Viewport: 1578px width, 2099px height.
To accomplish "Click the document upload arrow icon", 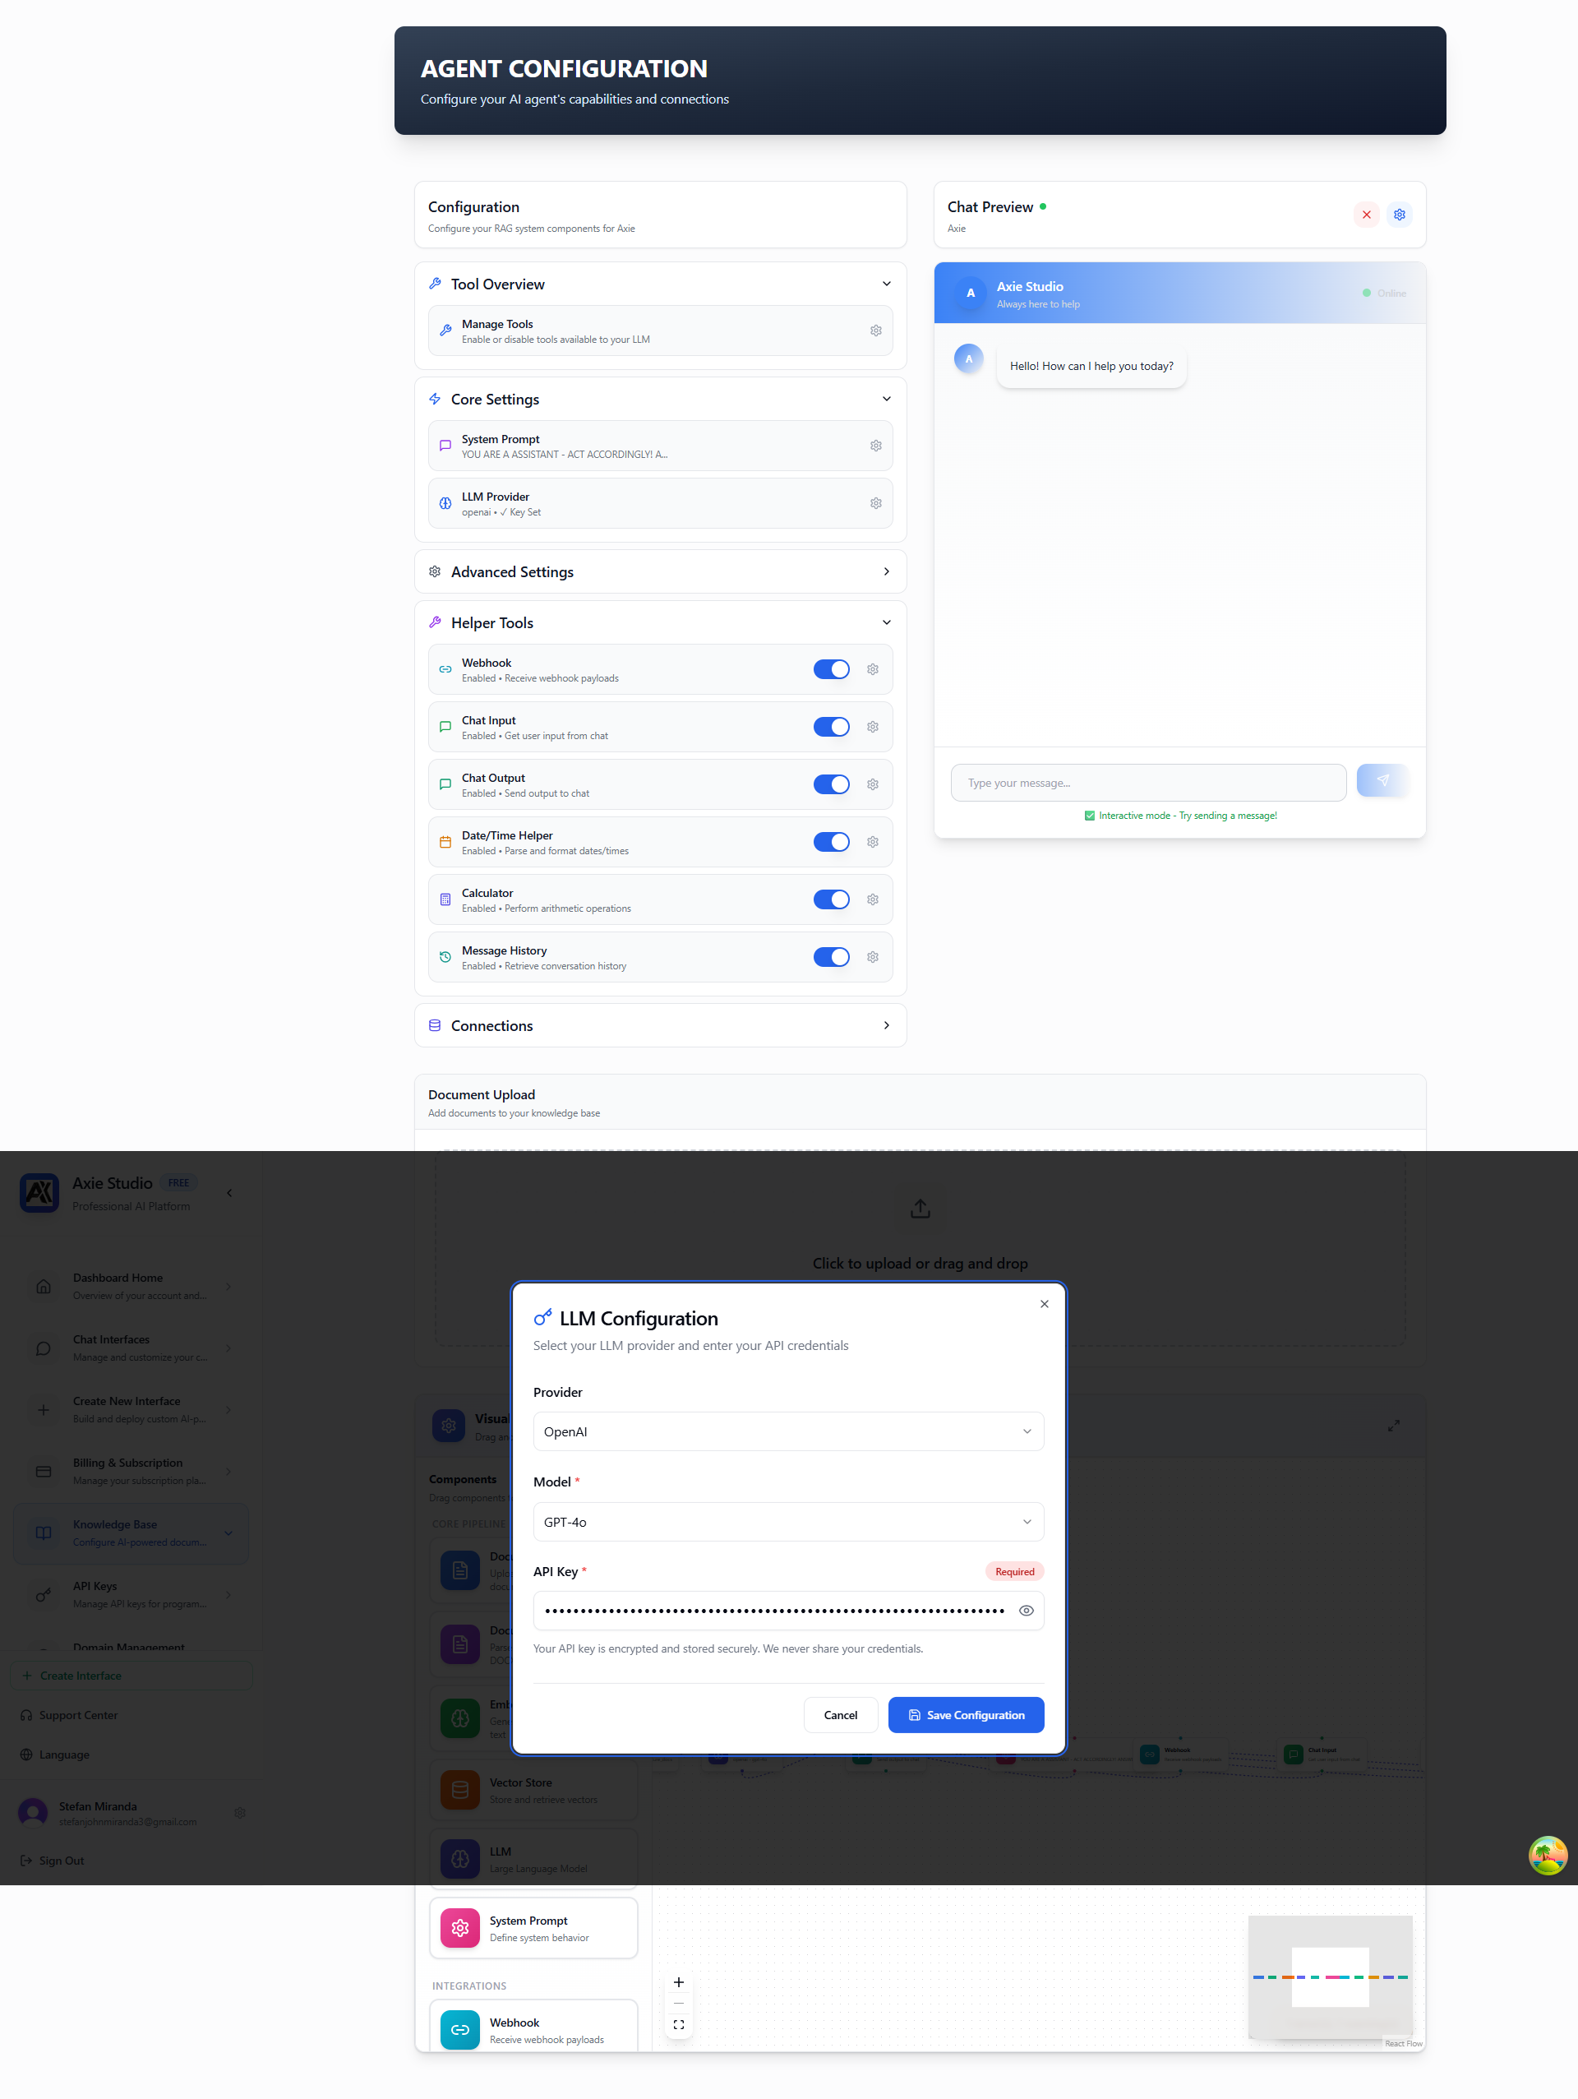I will (919, 1208).
